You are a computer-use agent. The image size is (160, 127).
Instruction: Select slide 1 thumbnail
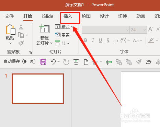point(38,89)
